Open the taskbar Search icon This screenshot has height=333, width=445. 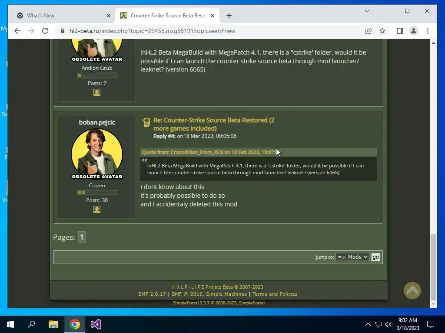tap(31, 324)
